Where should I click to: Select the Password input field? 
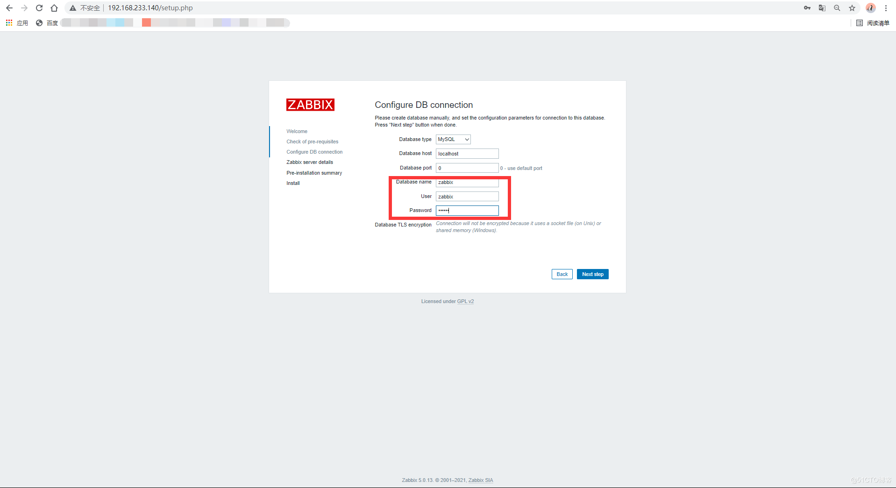(x=467, y=211)
